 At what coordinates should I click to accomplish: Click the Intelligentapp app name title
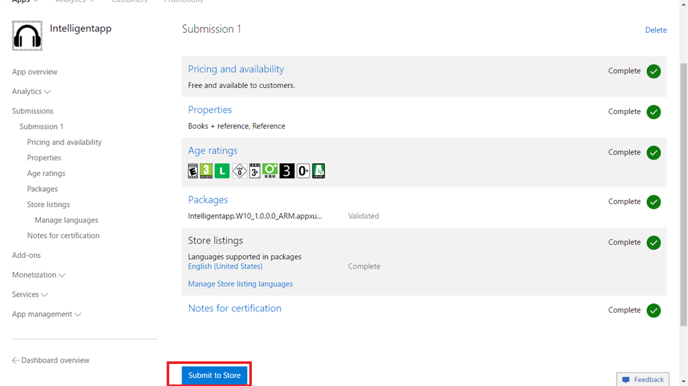click(x=81, y=28)
